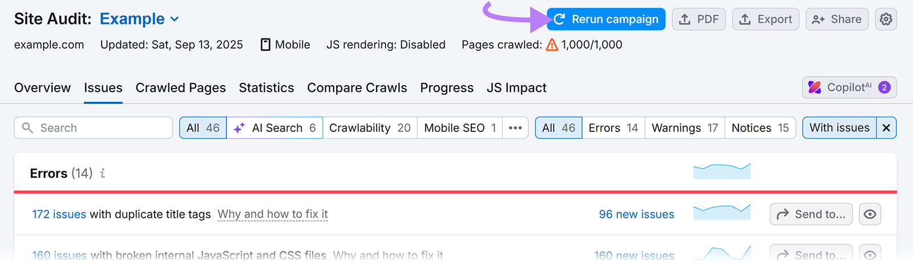This screenshot has width=913, height=269.
Task: Open Send to menu for duplicate titles
Action: (x=811, y=214)
